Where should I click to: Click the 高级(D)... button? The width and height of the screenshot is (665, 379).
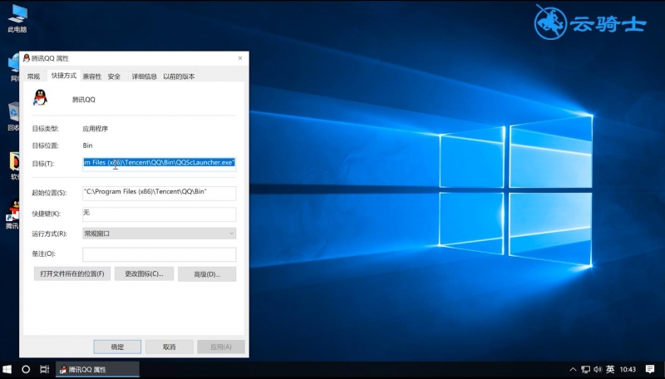tap(207, 274)
